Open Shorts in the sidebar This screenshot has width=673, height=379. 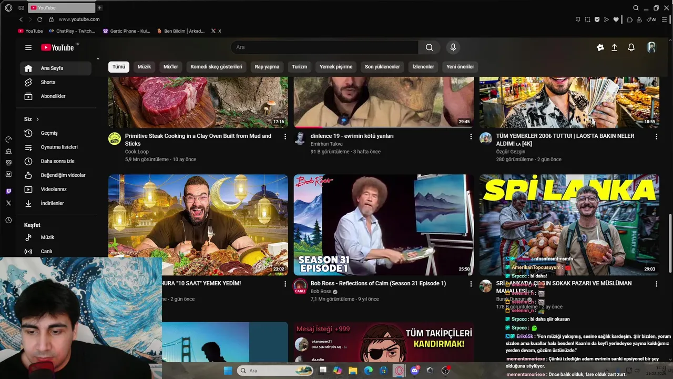[x=56, y=82]
